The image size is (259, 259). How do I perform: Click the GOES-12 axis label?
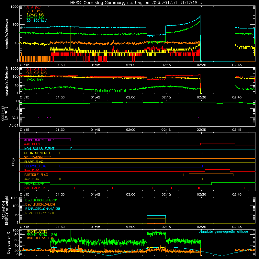pos(4,113)
